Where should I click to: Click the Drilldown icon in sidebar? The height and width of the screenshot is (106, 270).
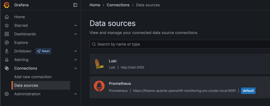[7, 51]
